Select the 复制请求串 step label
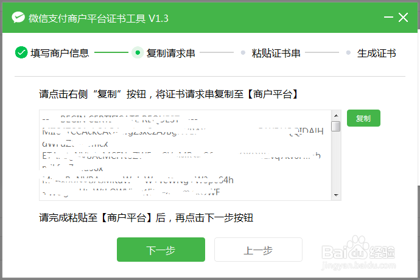This screenshot has height=280, width=420. click(170, 53)
